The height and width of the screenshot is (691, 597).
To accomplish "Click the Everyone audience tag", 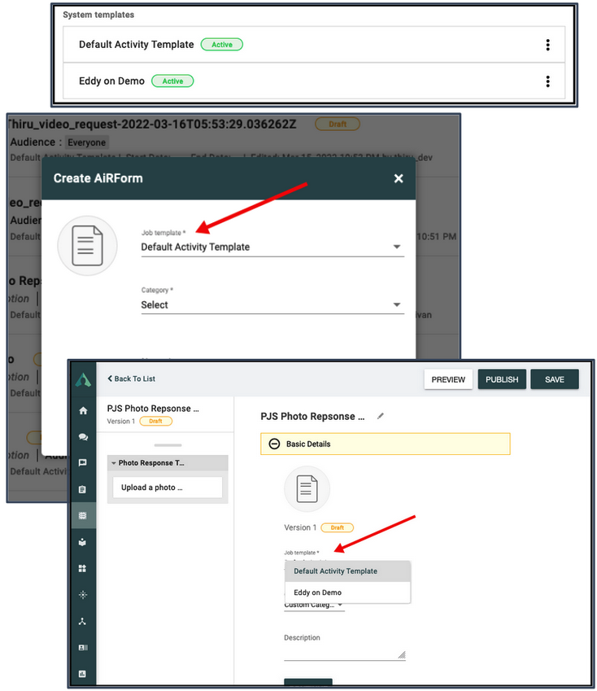I will pos(87,142).
